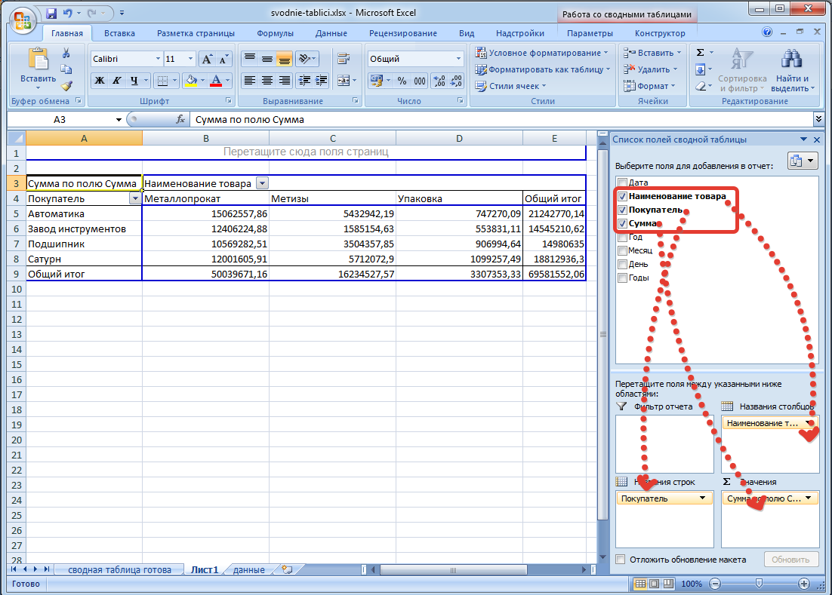
Task: Uncheck the Сумма field checkbox
Action: point(622,223)
